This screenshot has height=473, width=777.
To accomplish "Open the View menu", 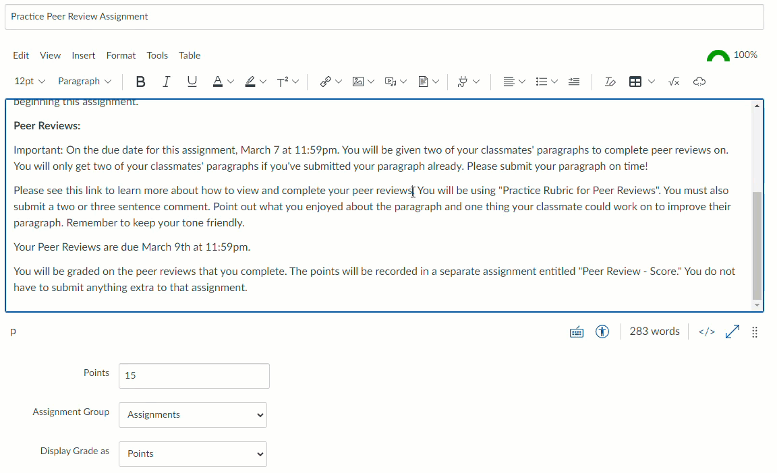I will (50, 55).
